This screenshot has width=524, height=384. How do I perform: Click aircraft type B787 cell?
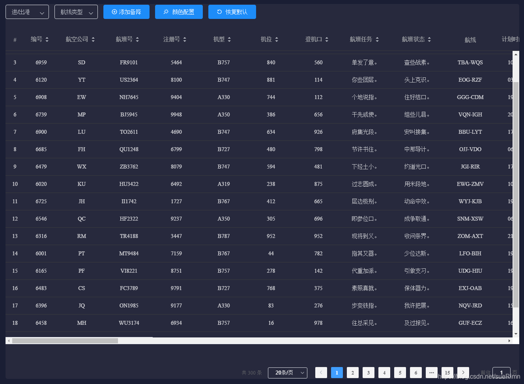click(224, 236)
